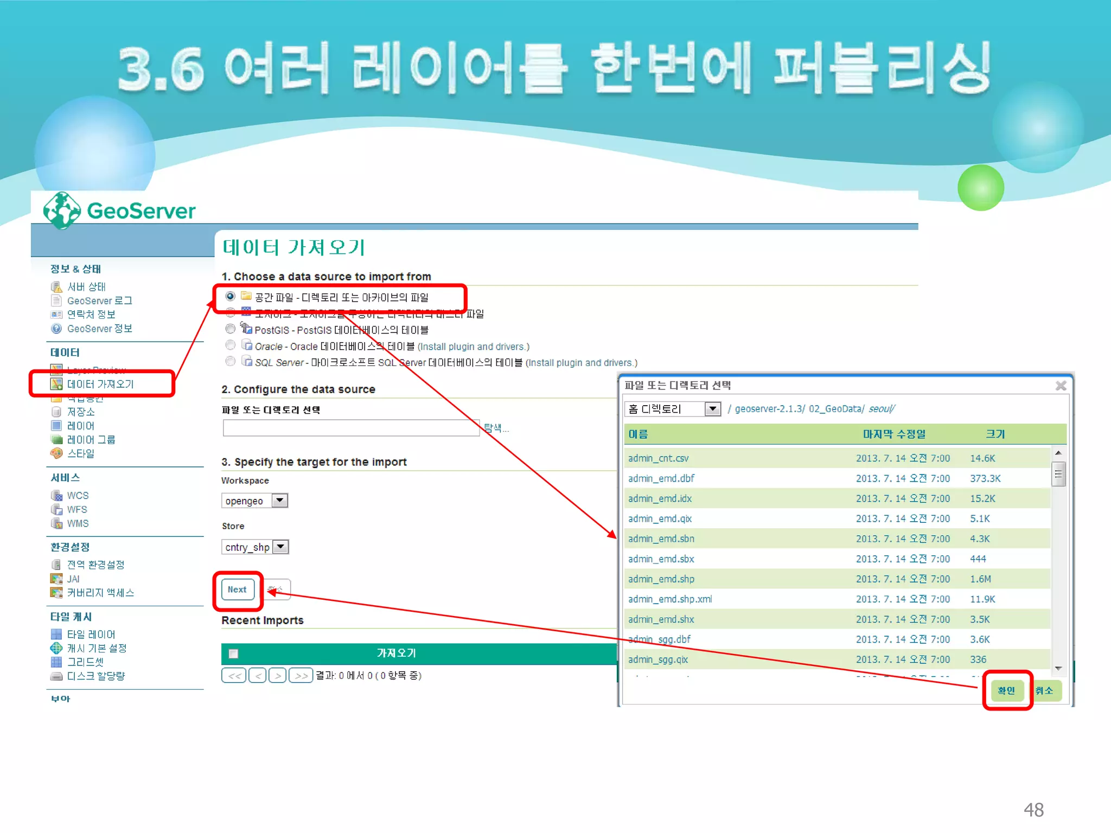The image size is (1111, 833).
Task: Expand the Workspace opengeo dropdown
Action: click(279, 500)
